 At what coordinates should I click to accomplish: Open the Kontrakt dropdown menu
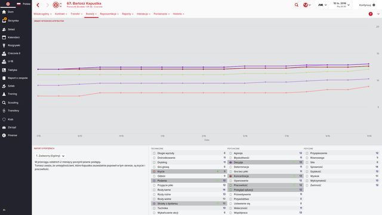[x=61, y=14]
